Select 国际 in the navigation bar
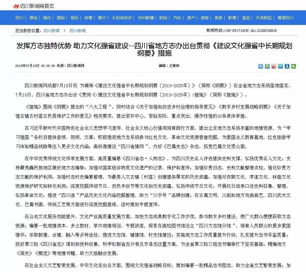Viewport: 306px width, 272px height. [61, 18]
